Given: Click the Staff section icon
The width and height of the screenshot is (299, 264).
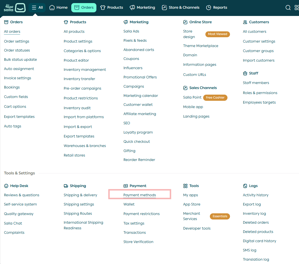Looking at the screenshot, I should [x=245, y=73].
